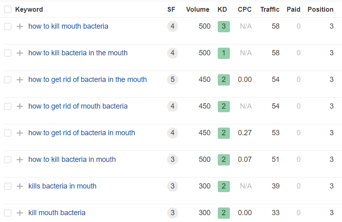This screenshot has height=222, width=342.
Task: Sort by the Position column header
Action: 320,10
